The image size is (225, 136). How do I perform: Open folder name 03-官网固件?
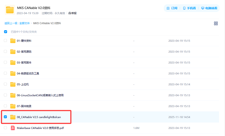coord(24,63)
